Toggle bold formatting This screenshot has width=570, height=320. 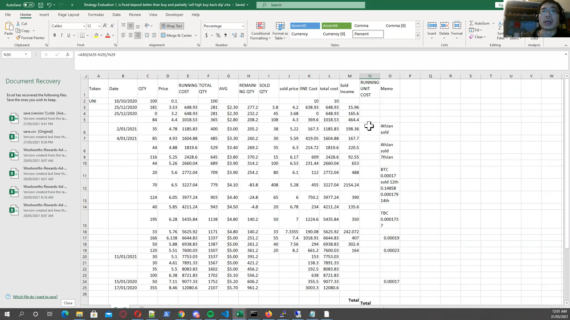55,35
